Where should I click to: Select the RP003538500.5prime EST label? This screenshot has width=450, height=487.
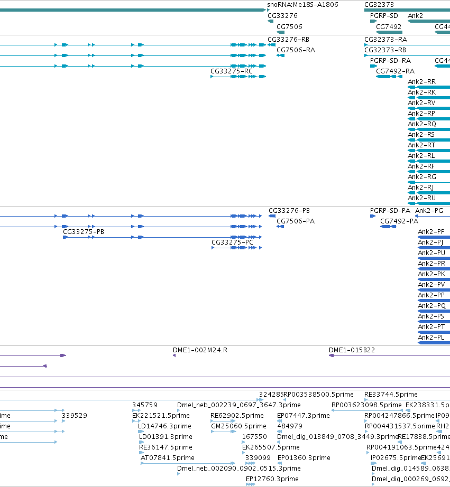tap(318, 395)
